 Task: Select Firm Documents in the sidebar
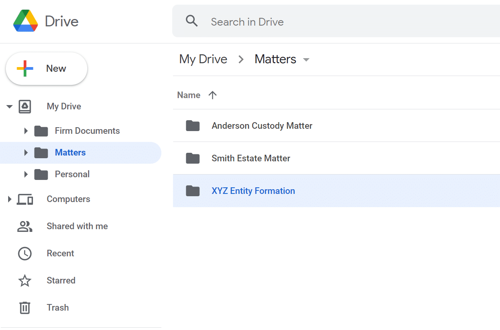(x=87, y=131)
